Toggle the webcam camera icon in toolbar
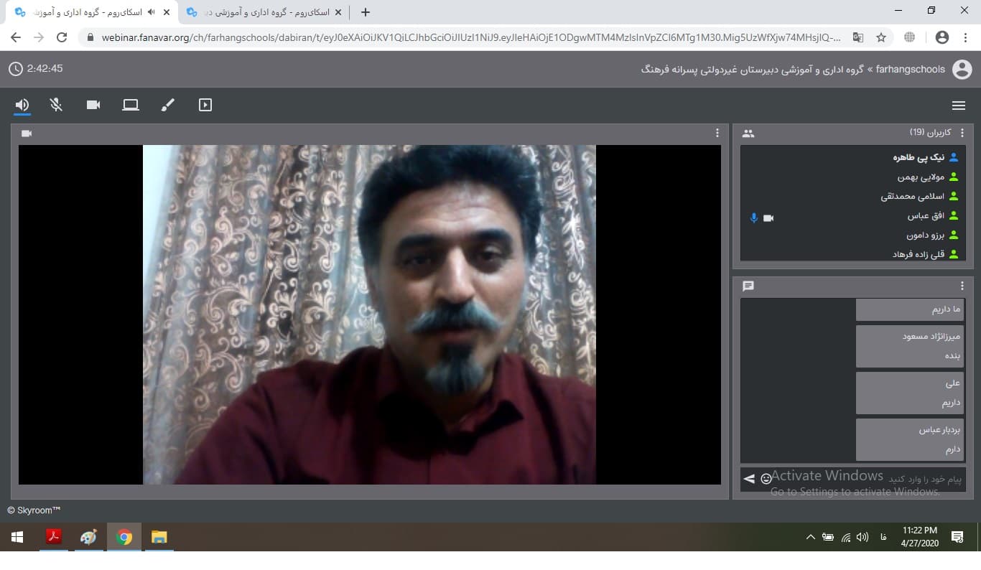Image resolution: width=981 pixels, height=570 pixels. coord(93,105)
